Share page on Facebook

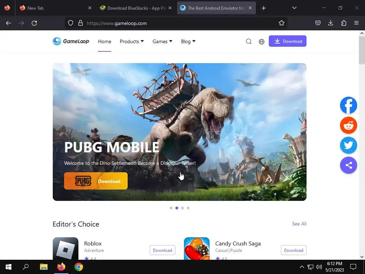point(349,105)
